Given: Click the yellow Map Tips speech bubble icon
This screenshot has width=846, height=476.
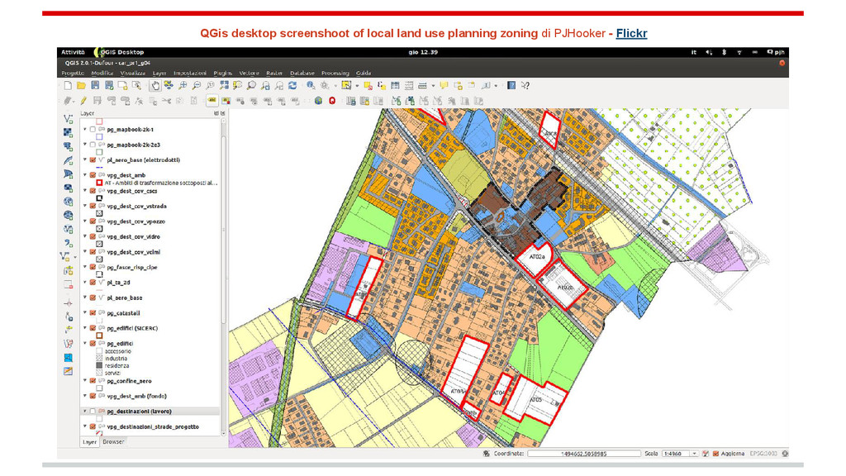Looking at the screenshot, I should point(444,85).
